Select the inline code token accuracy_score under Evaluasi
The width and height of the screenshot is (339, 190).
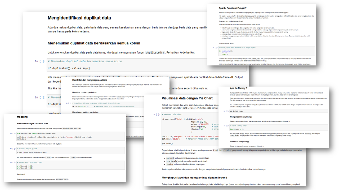click(61, 179)
